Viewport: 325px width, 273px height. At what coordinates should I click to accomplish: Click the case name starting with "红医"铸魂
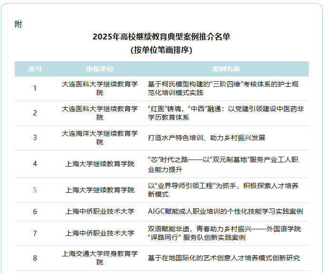223,113
